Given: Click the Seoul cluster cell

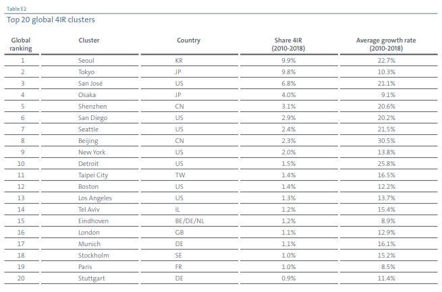Looking at the screenshot, I should pyautogui.click(x=86, y=60).
